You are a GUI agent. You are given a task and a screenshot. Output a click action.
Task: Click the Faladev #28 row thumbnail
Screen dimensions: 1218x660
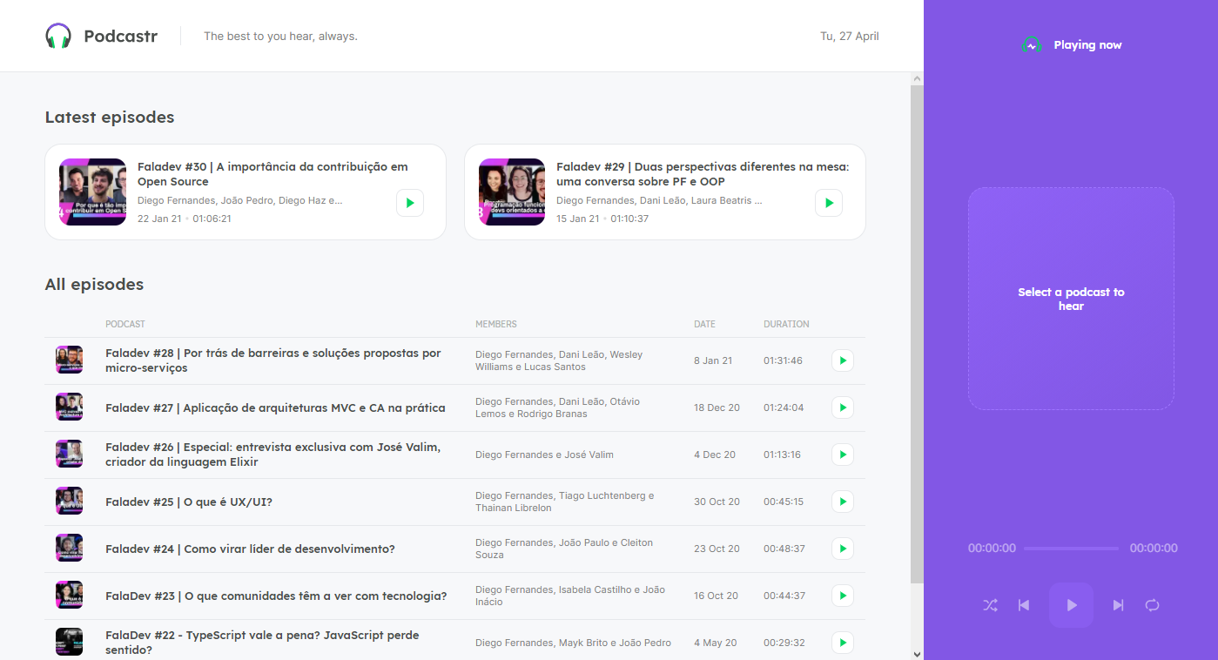pyautogui.click(x=69, y=360)
